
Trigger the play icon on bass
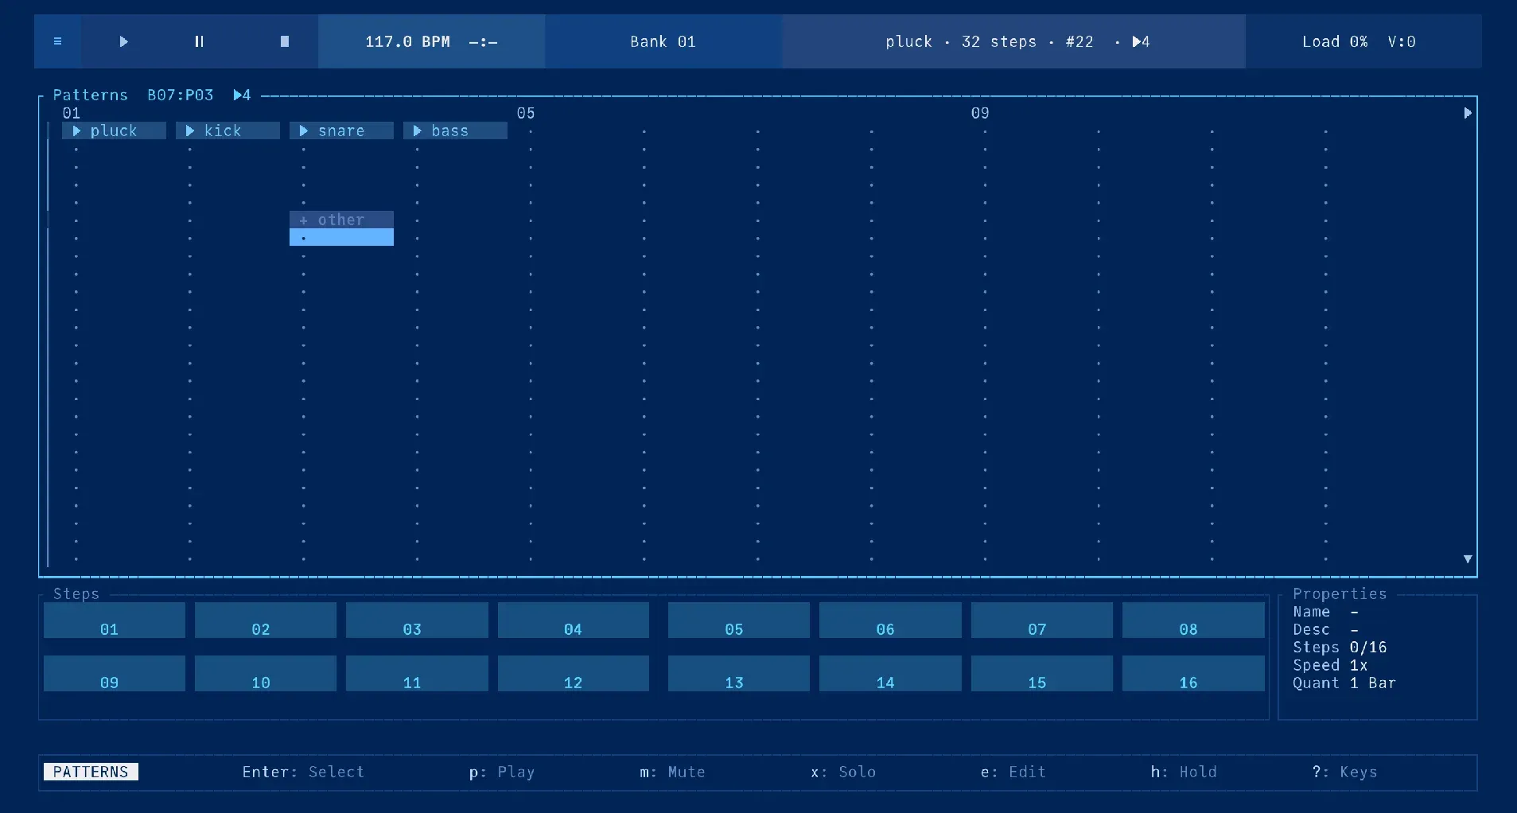click(418, 130)
